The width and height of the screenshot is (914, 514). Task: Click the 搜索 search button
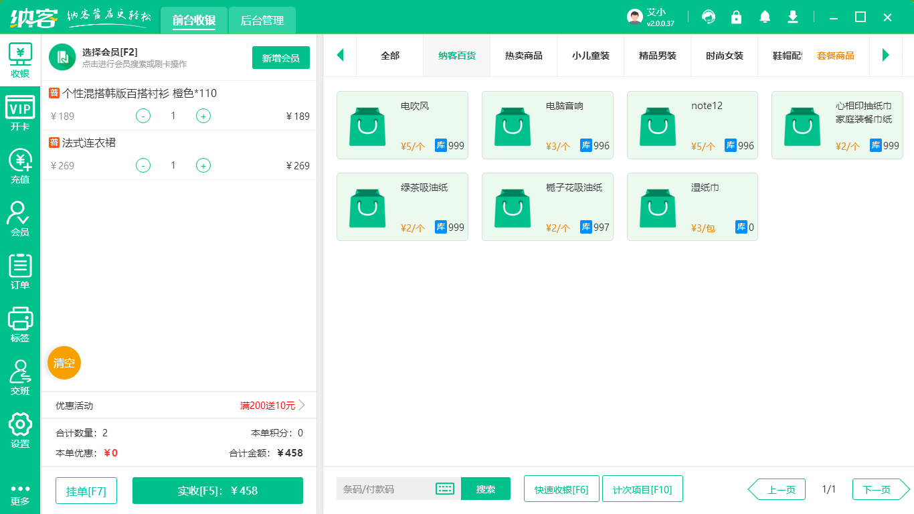click(x=486, y=489)
